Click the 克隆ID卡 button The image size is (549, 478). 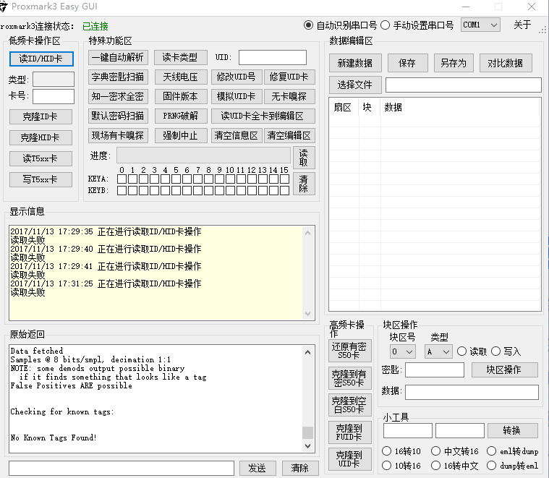[x=41, y=116]
